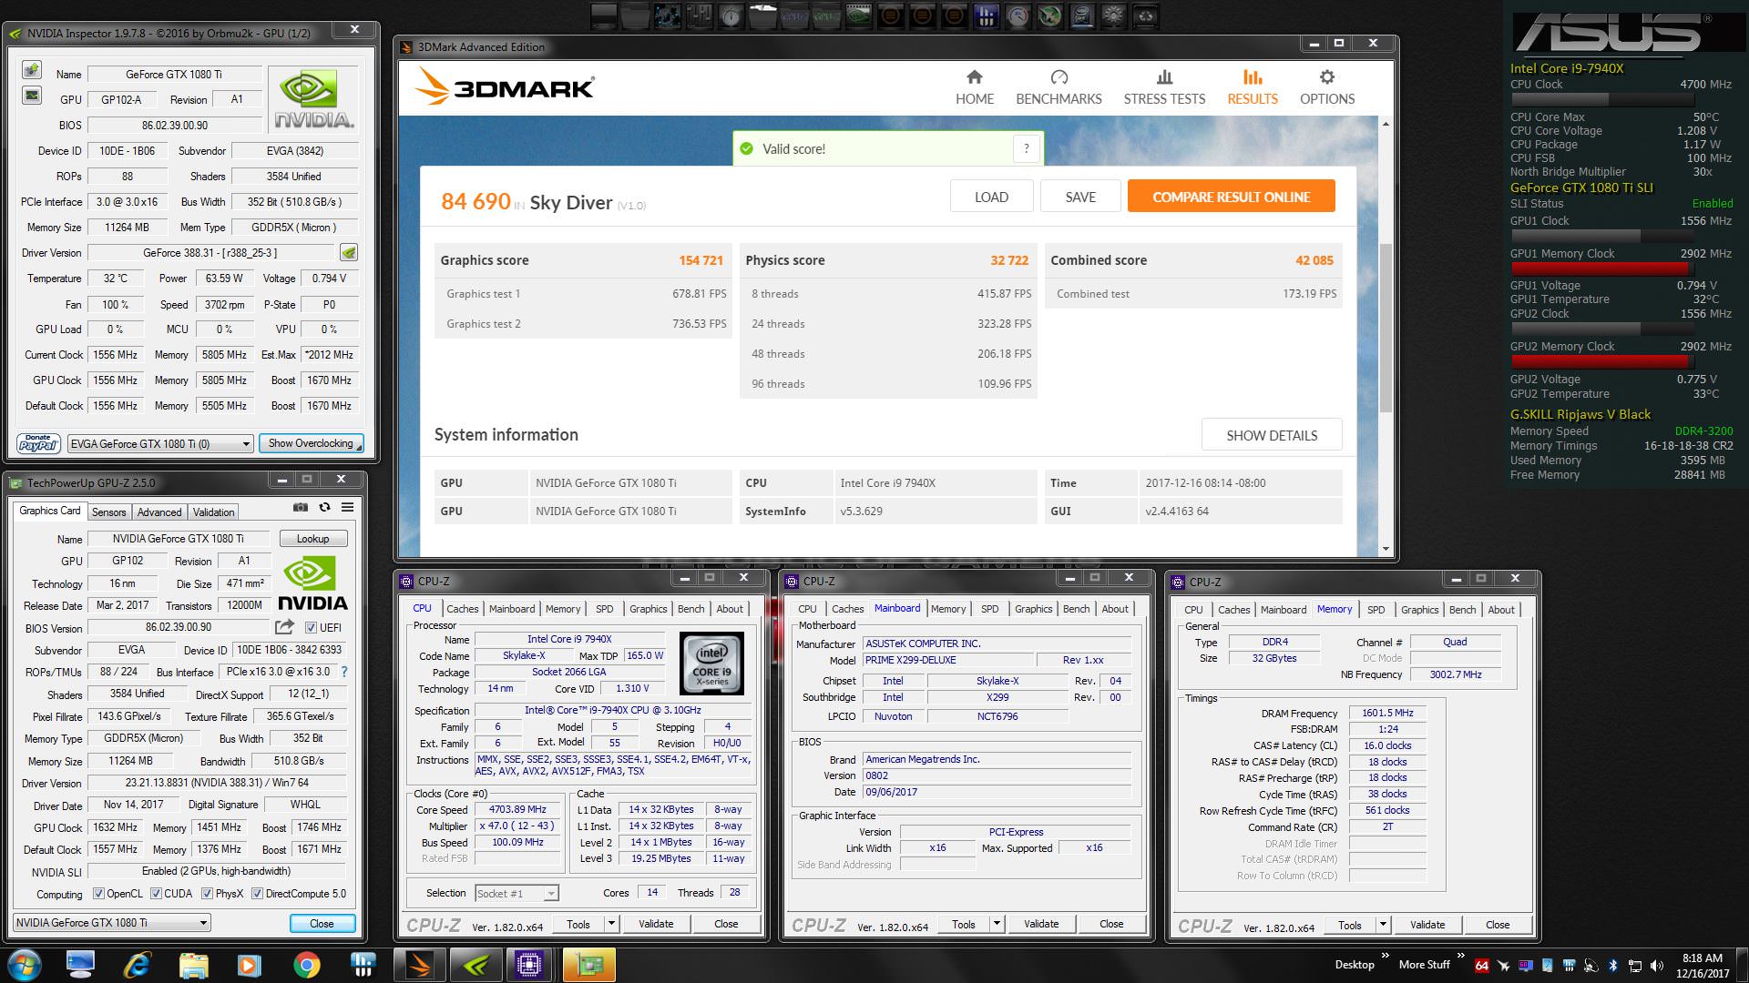Expand the Desktop toolbar chevron
The width and height of the screenshot is (1749, 983).
1386,956
